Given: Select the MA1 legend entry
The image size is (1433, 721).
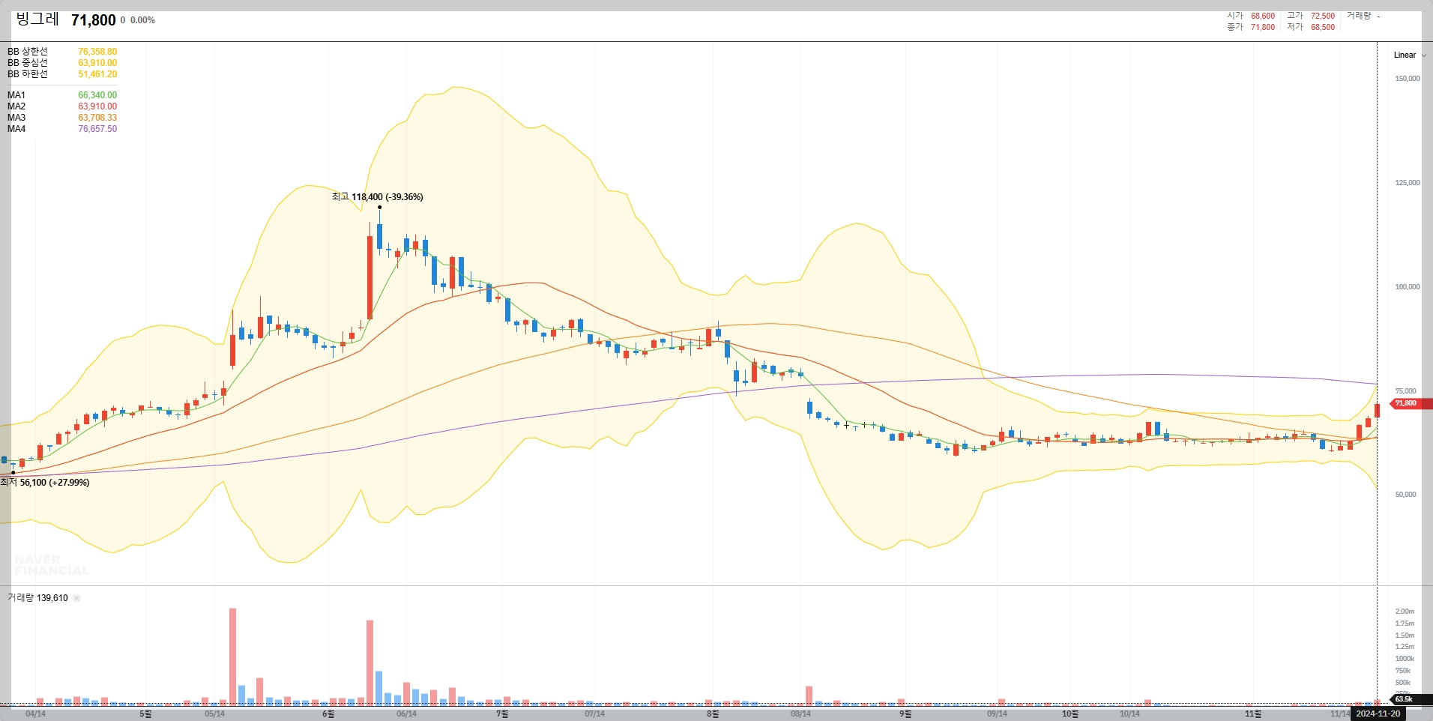Looking at the screenshot, I should tap(62, 95).
